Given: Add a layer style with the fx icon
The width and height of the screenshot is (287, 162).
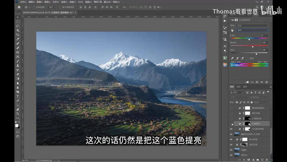Looking at the screenshot, I should click(244, 160).
